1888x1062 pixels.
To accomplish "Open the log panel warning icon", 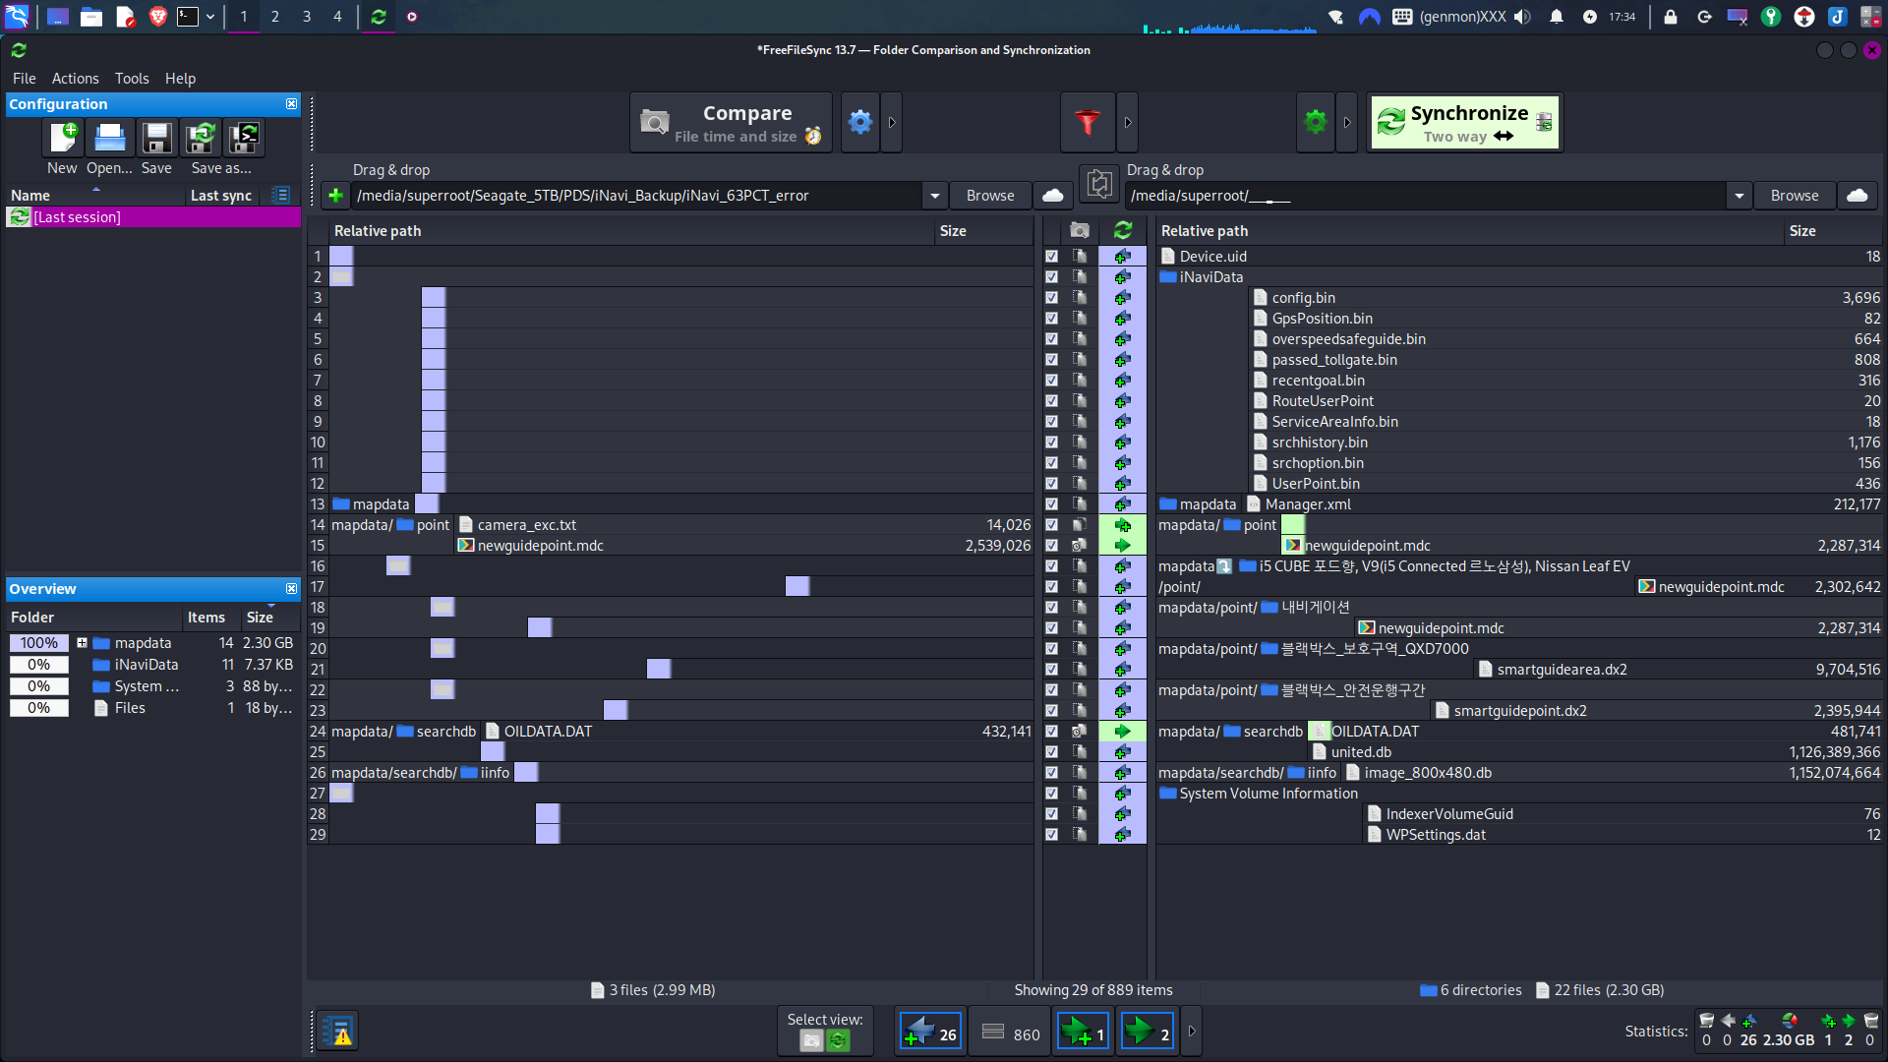I will click(x=338, y=1032).
